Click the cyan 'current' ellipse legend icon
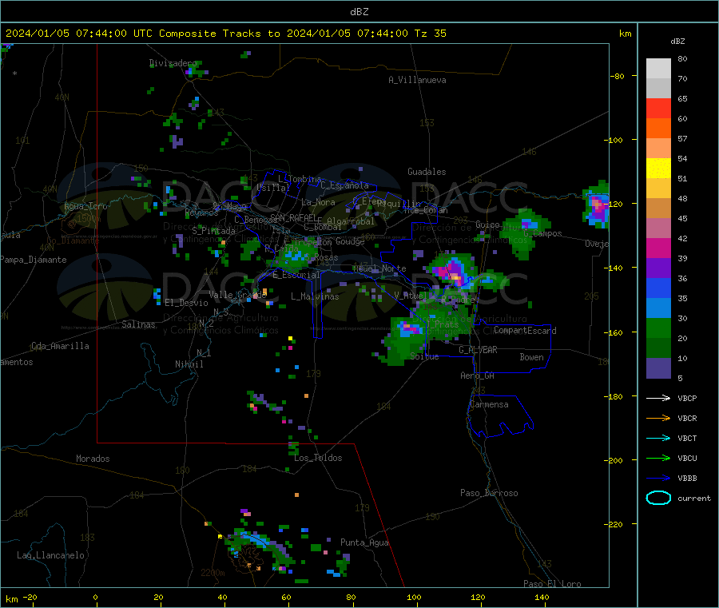Image resolution: width=719 pixels, height=608 pixels. click(x=658, y=498)
